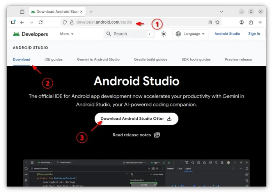Click the Sign in link
The height and width of the screenshot is (194, 273).
(x=254, y=34)
